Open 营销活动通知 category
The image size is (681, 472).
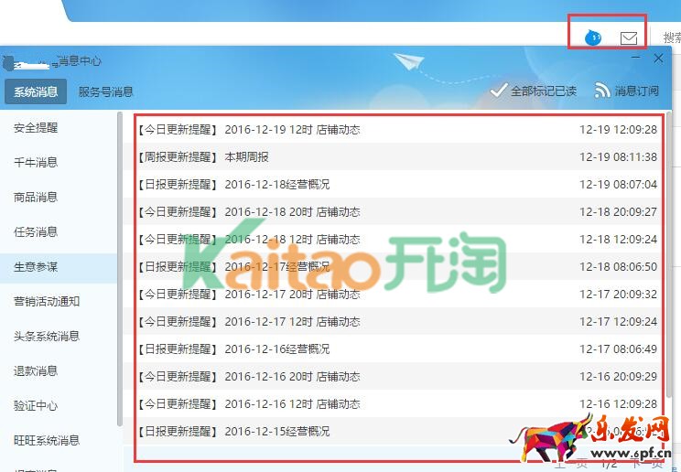click(x=47, y=302)
